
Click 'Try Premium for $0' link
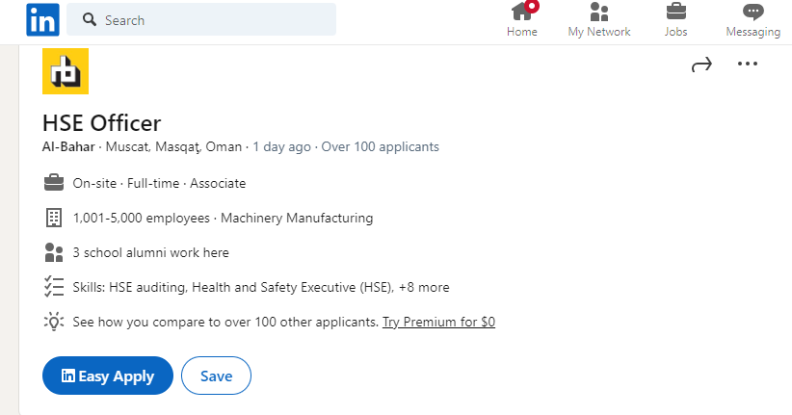(x=438, y=323)
